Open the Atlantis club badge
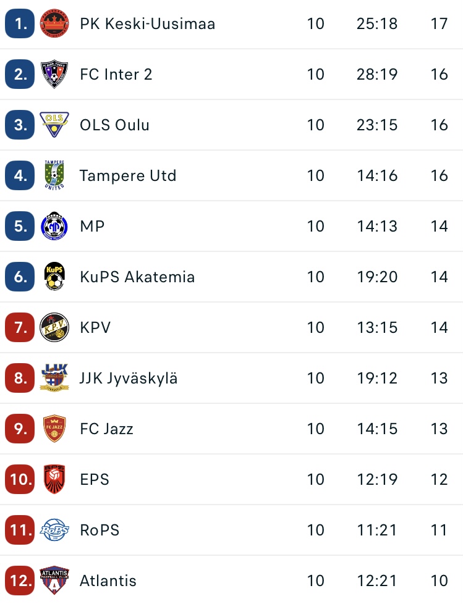The image size is (463, 604). [54, 581]
